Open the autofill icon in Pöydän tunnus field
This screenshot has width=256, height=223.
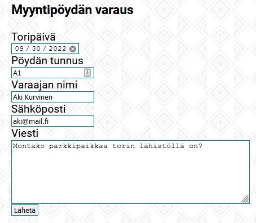tap(87, 73)
